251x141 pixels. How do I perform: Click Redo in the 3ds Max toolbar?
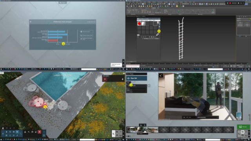point(129,4)
